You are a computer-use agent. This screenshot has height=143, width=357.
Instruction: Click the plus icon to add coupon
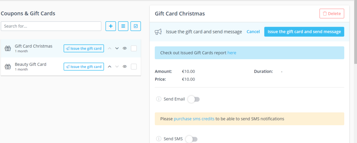[x=111, y=26]
